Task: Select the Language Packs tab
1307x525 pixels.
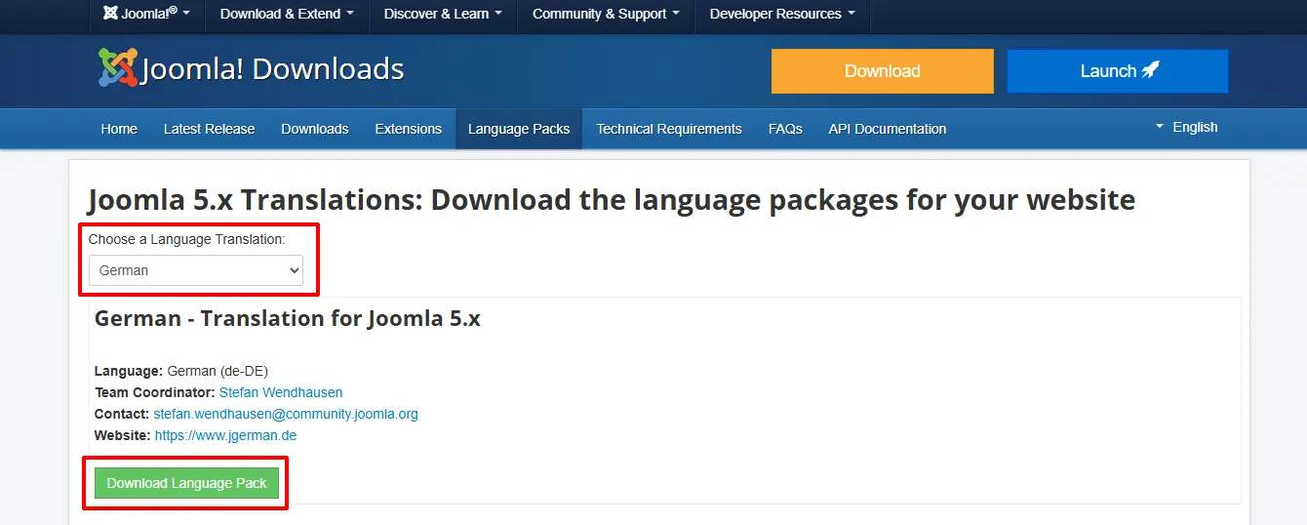Action: [519, 129]
